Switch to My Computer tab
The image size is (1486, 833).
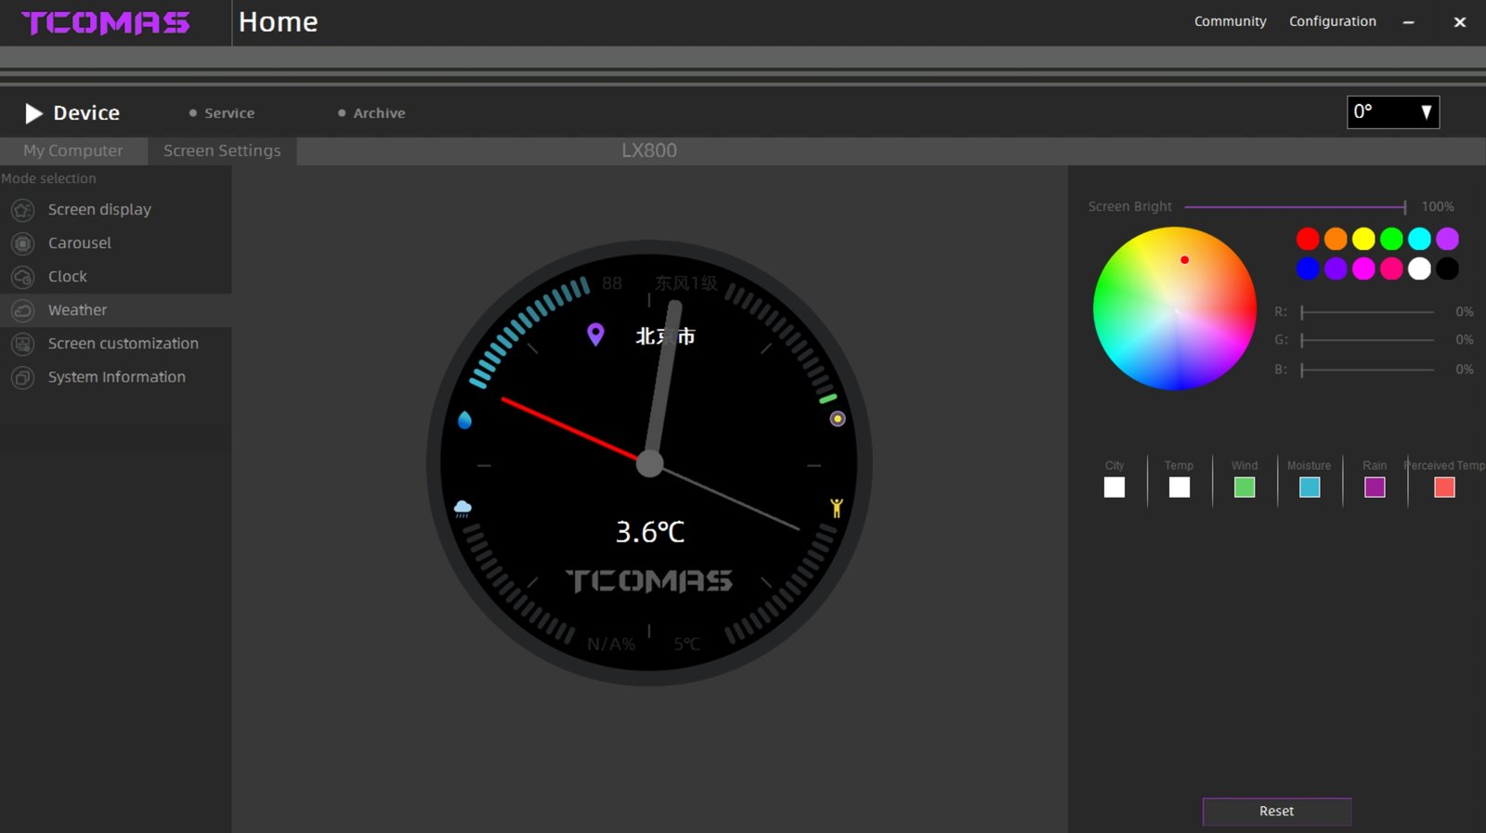[73, 150]
